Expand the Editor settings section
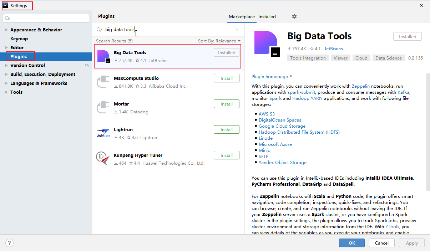 (x=6, y=47)
